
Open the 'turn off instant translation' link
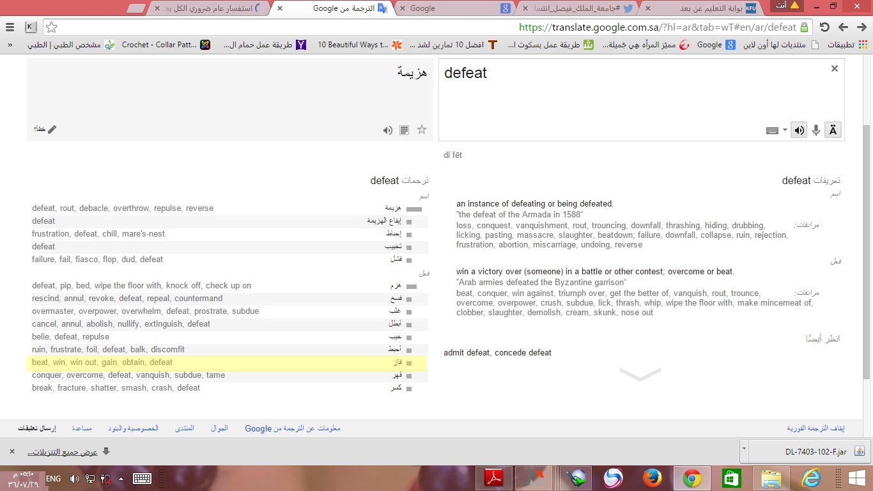pos(816,428)
